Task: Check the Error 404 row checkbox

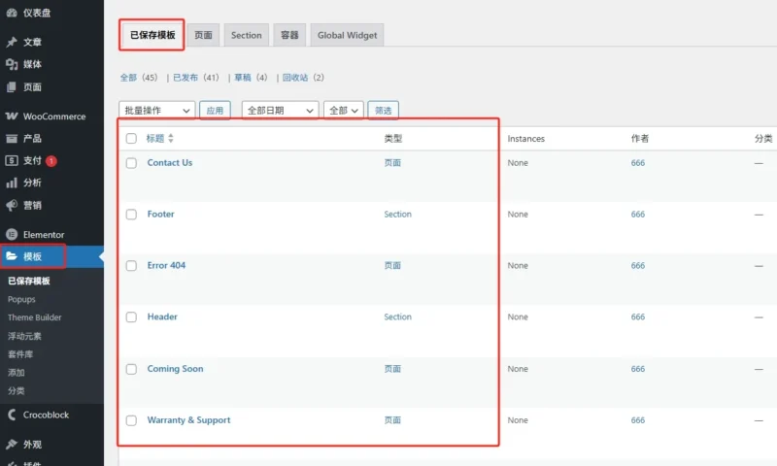Action: pyautogui.click(x=131, y=266)
